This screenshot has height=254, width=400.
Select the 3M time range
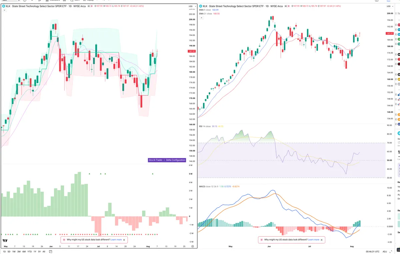pos(19,251)
